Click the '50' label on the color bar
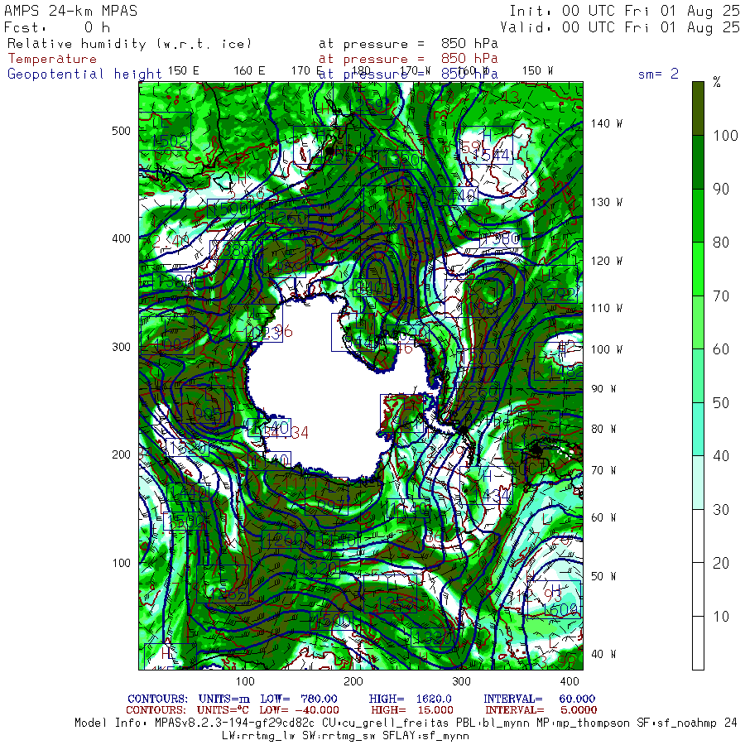 [721, 403]
